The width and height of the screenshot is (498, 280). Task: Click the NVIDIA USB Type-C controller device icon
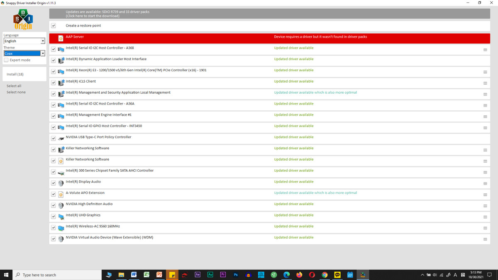pyautogui.click(x=61, y=139)
